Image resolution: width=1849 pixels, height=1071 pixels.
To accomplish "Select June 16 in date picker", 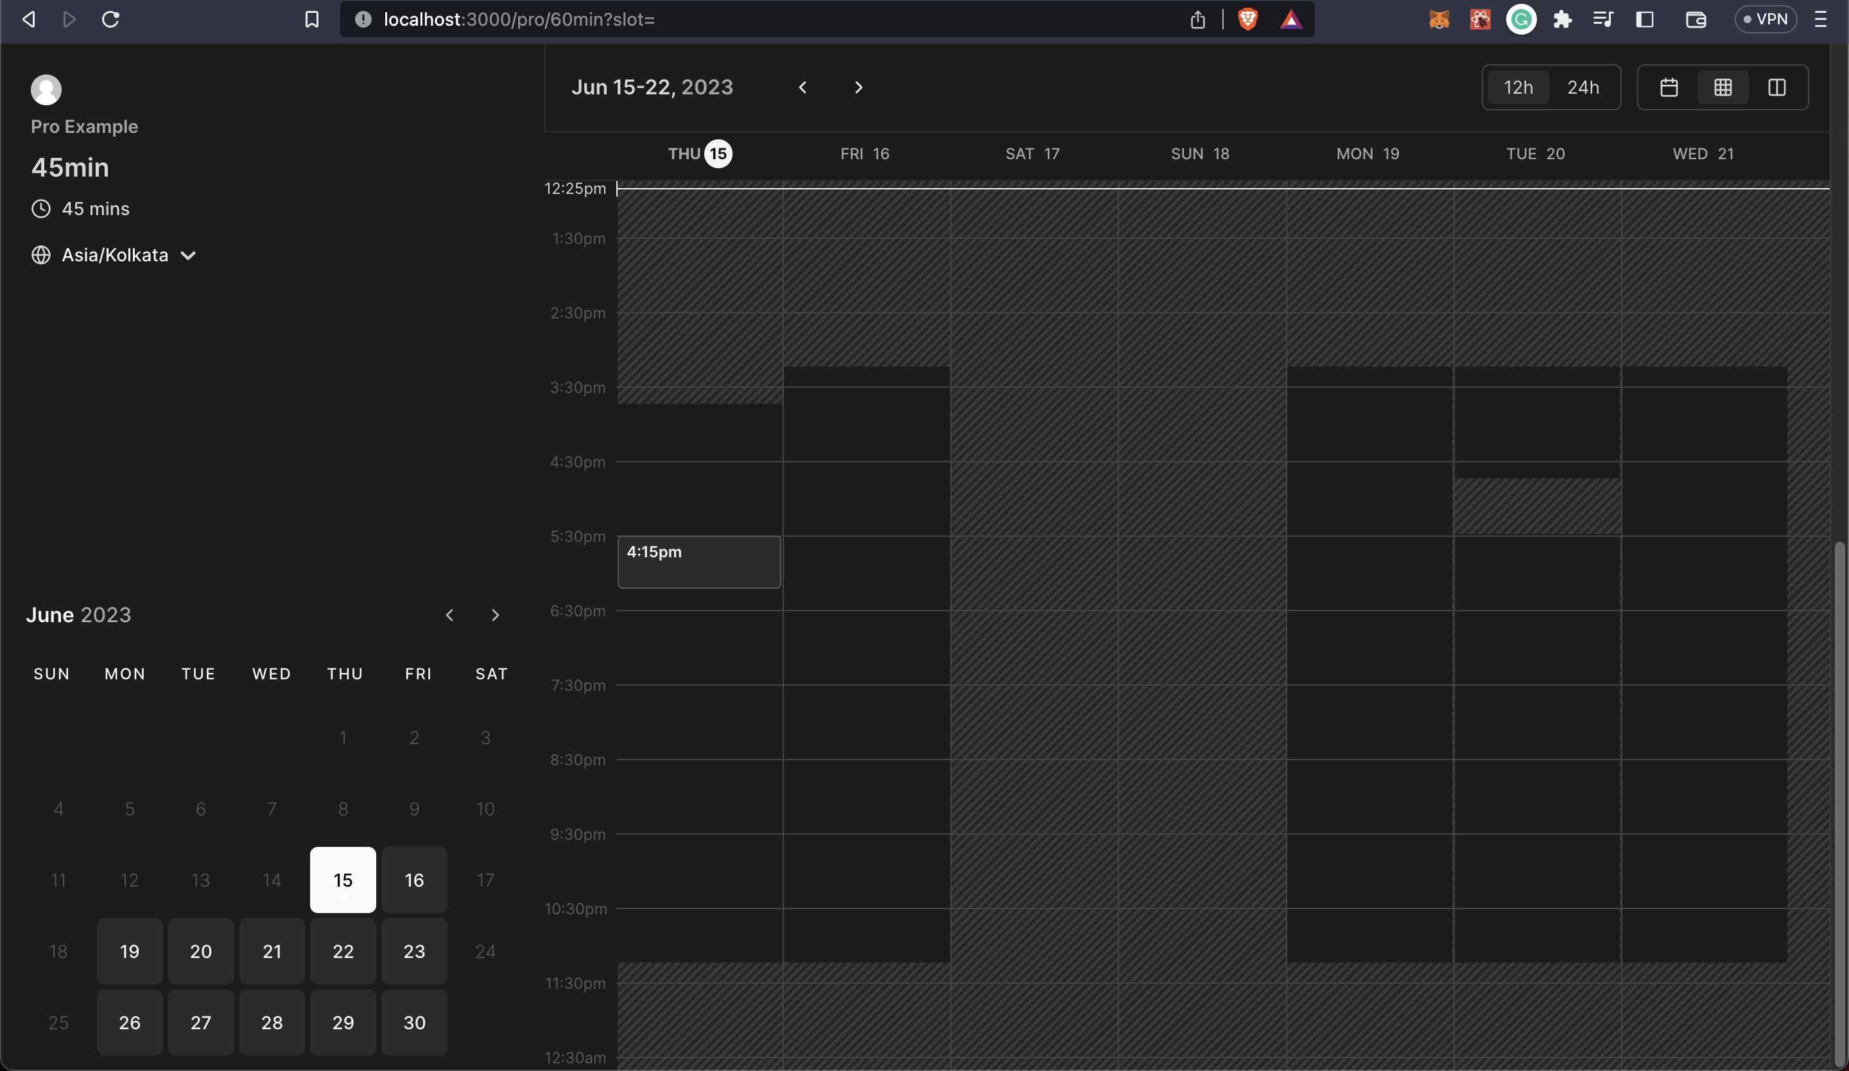I will [x=414, y=880].
